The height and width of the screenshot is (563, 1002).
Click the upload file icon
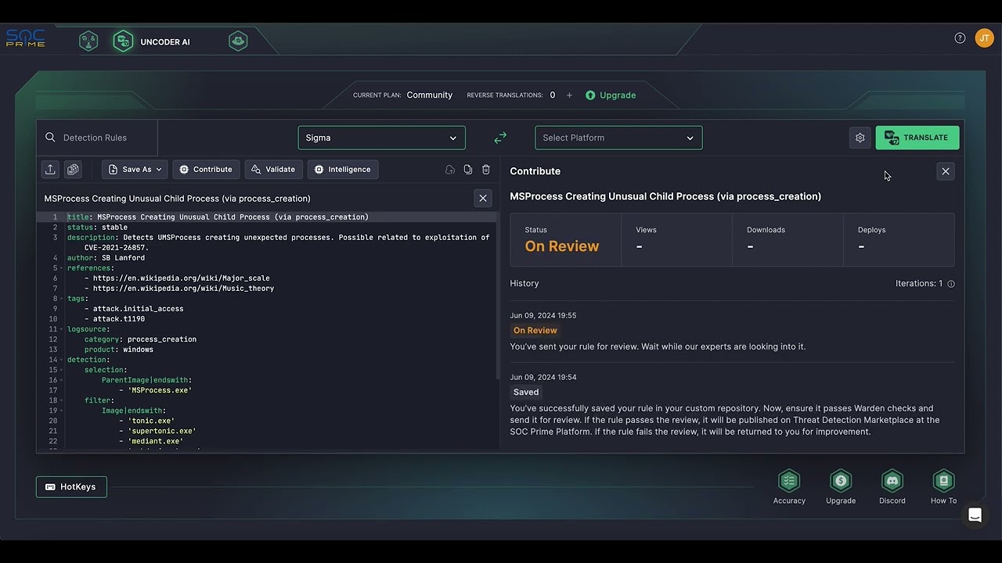tap(50, 170)
